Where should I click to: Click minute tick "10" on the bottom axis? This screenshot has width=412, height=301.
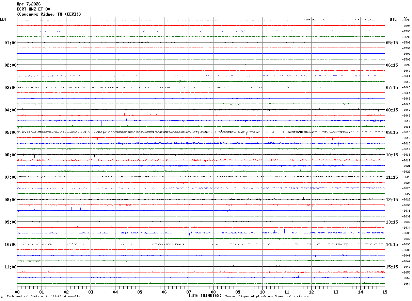click(262, 292)
